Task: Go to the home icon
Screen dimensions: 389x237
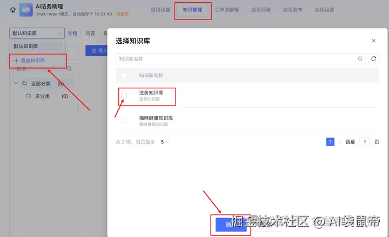Action: pos(13,10)
